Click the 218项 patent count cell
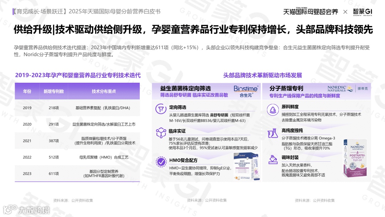This screenshot has width=385, height=217. pyautogui.click(x=53, y=108)
